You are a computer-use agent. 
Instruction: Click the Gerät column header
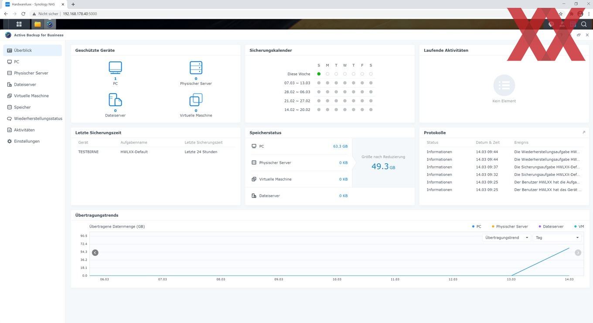pyautogui.click(x=83, y=142)
